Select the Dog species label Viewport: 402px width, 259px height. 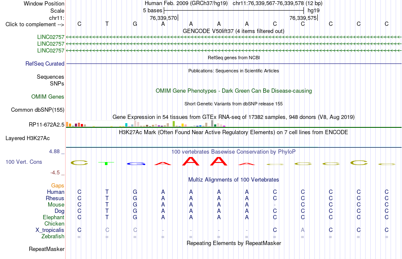60,211
